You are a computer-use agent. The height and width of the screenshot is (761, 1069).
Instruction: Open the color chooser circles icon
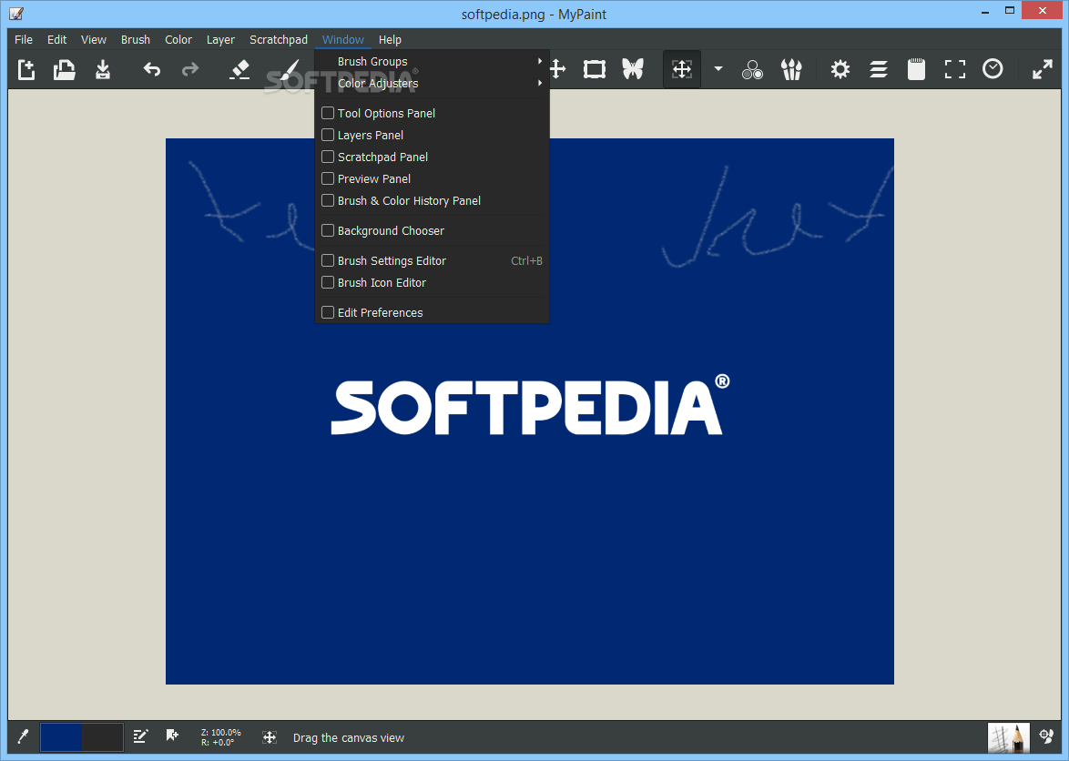tap(753, 69)
